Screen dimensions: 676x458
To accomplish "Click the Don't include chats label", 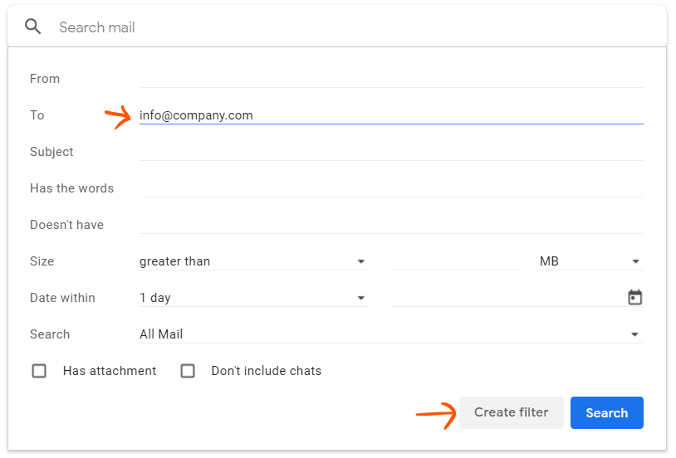I will [266, 371].
